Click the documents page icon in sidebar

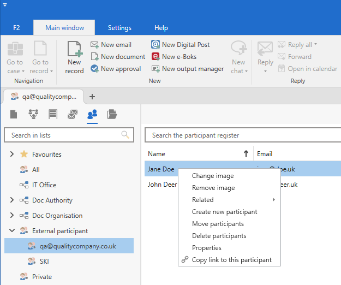click(x=14, y=114)
